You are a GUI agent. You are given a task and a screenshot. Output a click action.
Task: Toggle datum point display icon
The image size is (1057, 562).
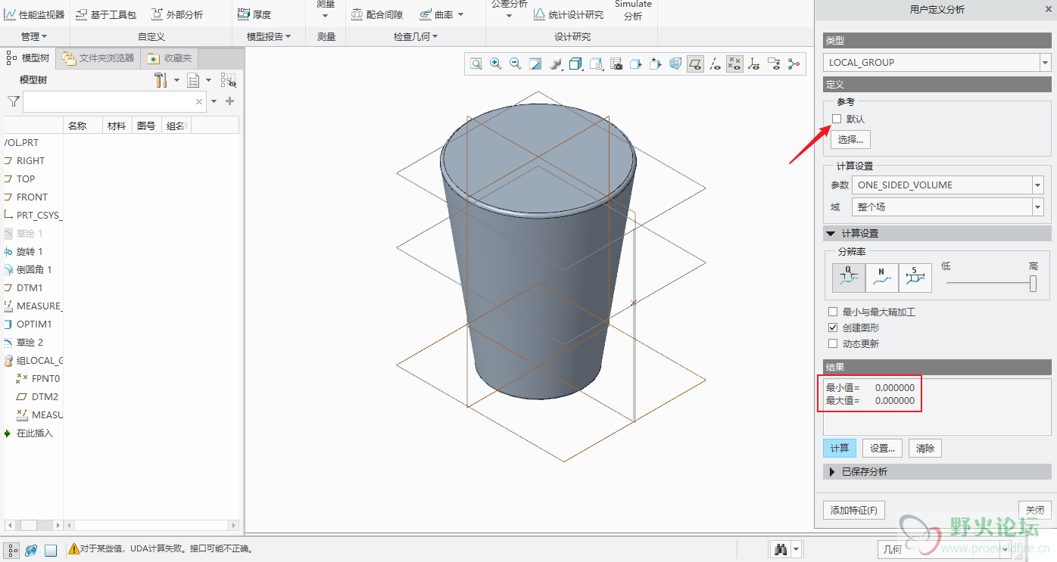click(734, 64)
